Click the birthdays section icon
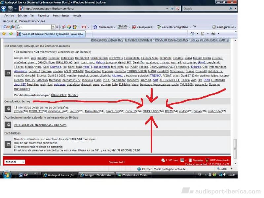 [x=8, y=109]
